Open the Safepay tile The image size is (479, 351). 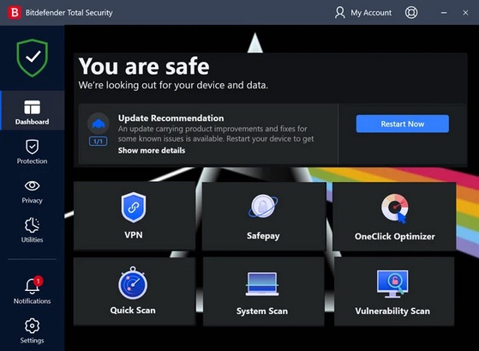point(264,216)
